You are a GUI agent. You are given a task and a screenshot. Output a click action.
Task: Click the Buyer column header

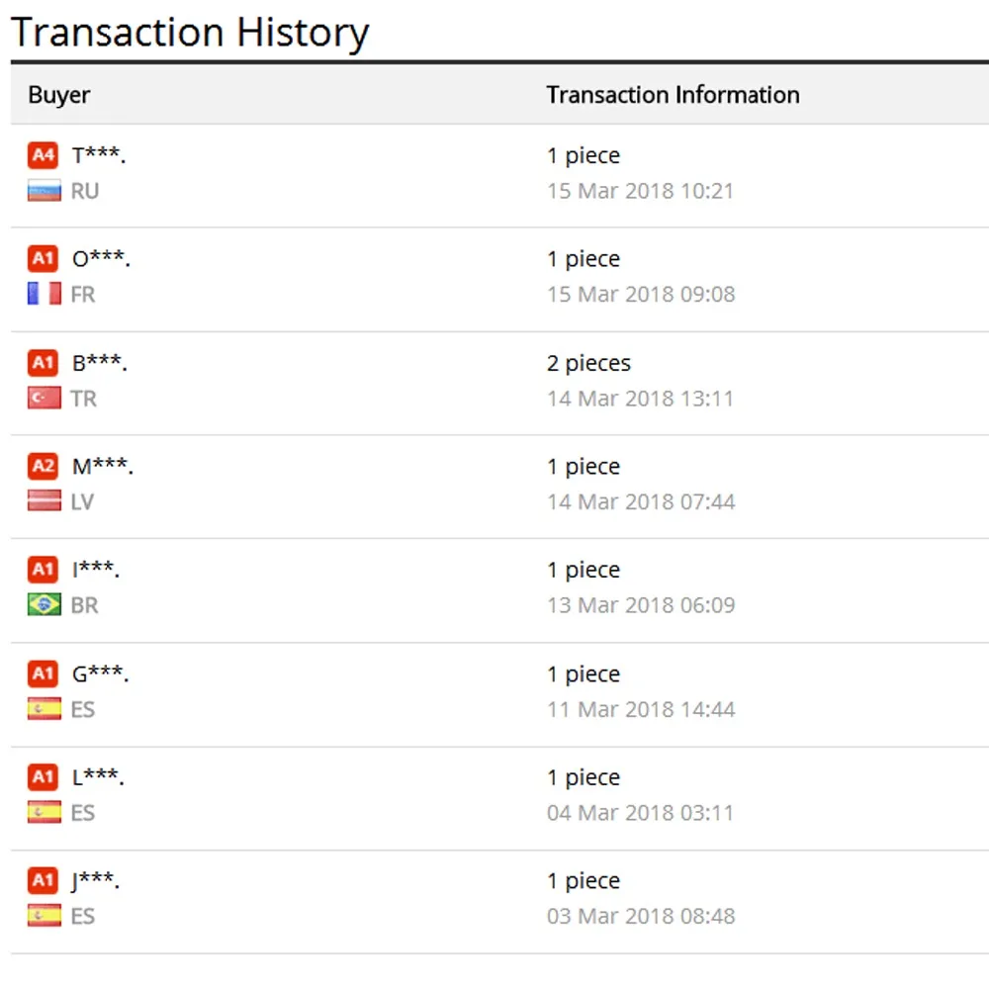coord(59,95)
